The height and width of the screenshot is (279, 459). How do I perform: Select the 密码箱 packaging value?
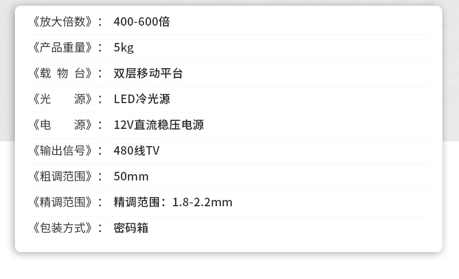click(x=131, y=228)
